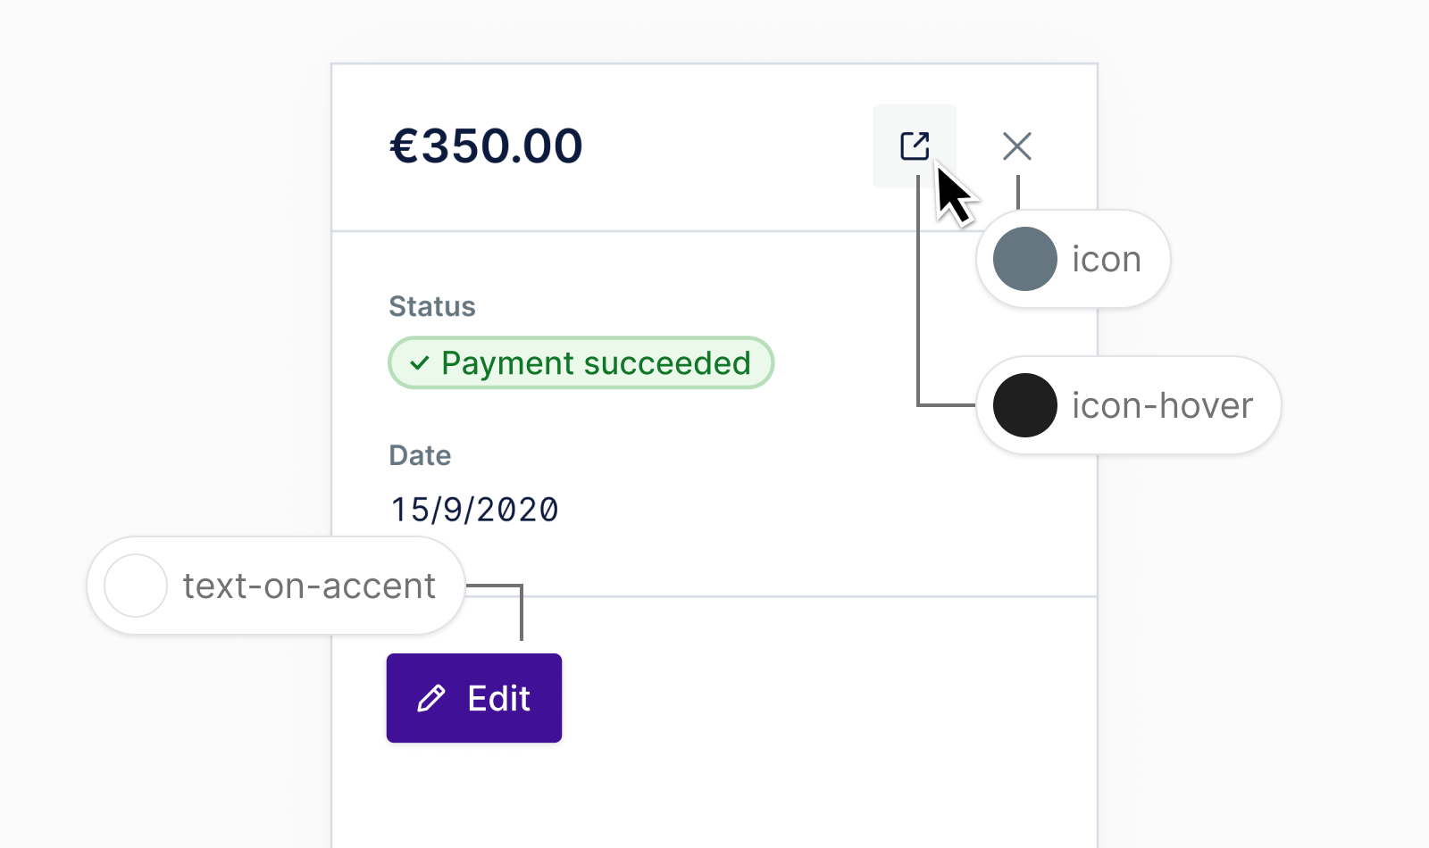
Task: Click the €350.00 amount heading
Action: pos(486,145)
